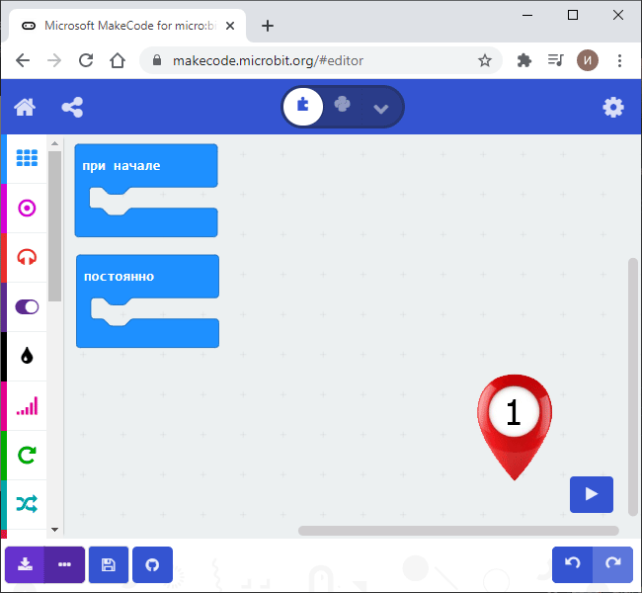Open the Led category toggle icon

click(27, 307)
